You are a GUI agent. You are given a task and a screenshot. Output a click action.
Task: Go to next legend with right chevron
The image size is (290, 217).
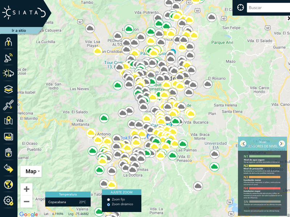point(282,143)
